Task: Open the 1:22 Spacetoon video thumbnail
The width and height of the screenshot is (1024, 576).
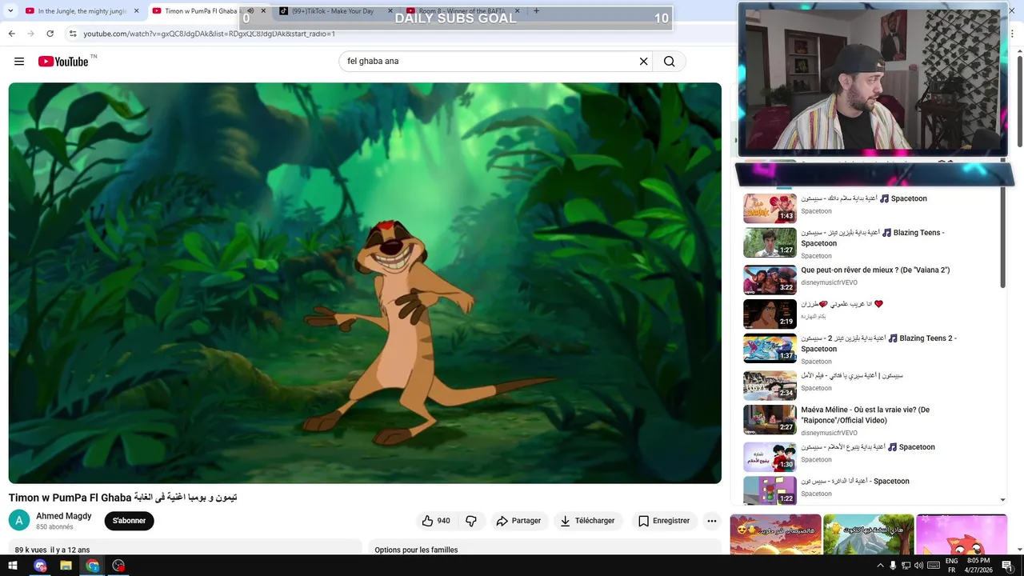Action: pyautogui.click(x=770, y=490)
